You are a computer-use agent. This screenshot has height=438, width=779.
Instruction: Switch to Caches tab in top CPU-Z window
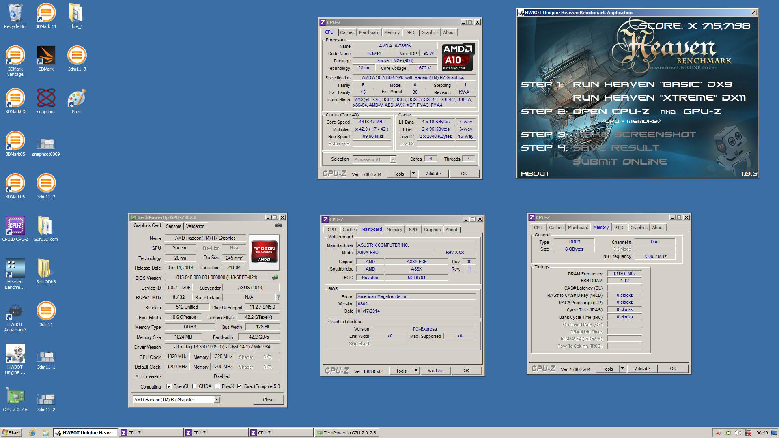point(347,32)
